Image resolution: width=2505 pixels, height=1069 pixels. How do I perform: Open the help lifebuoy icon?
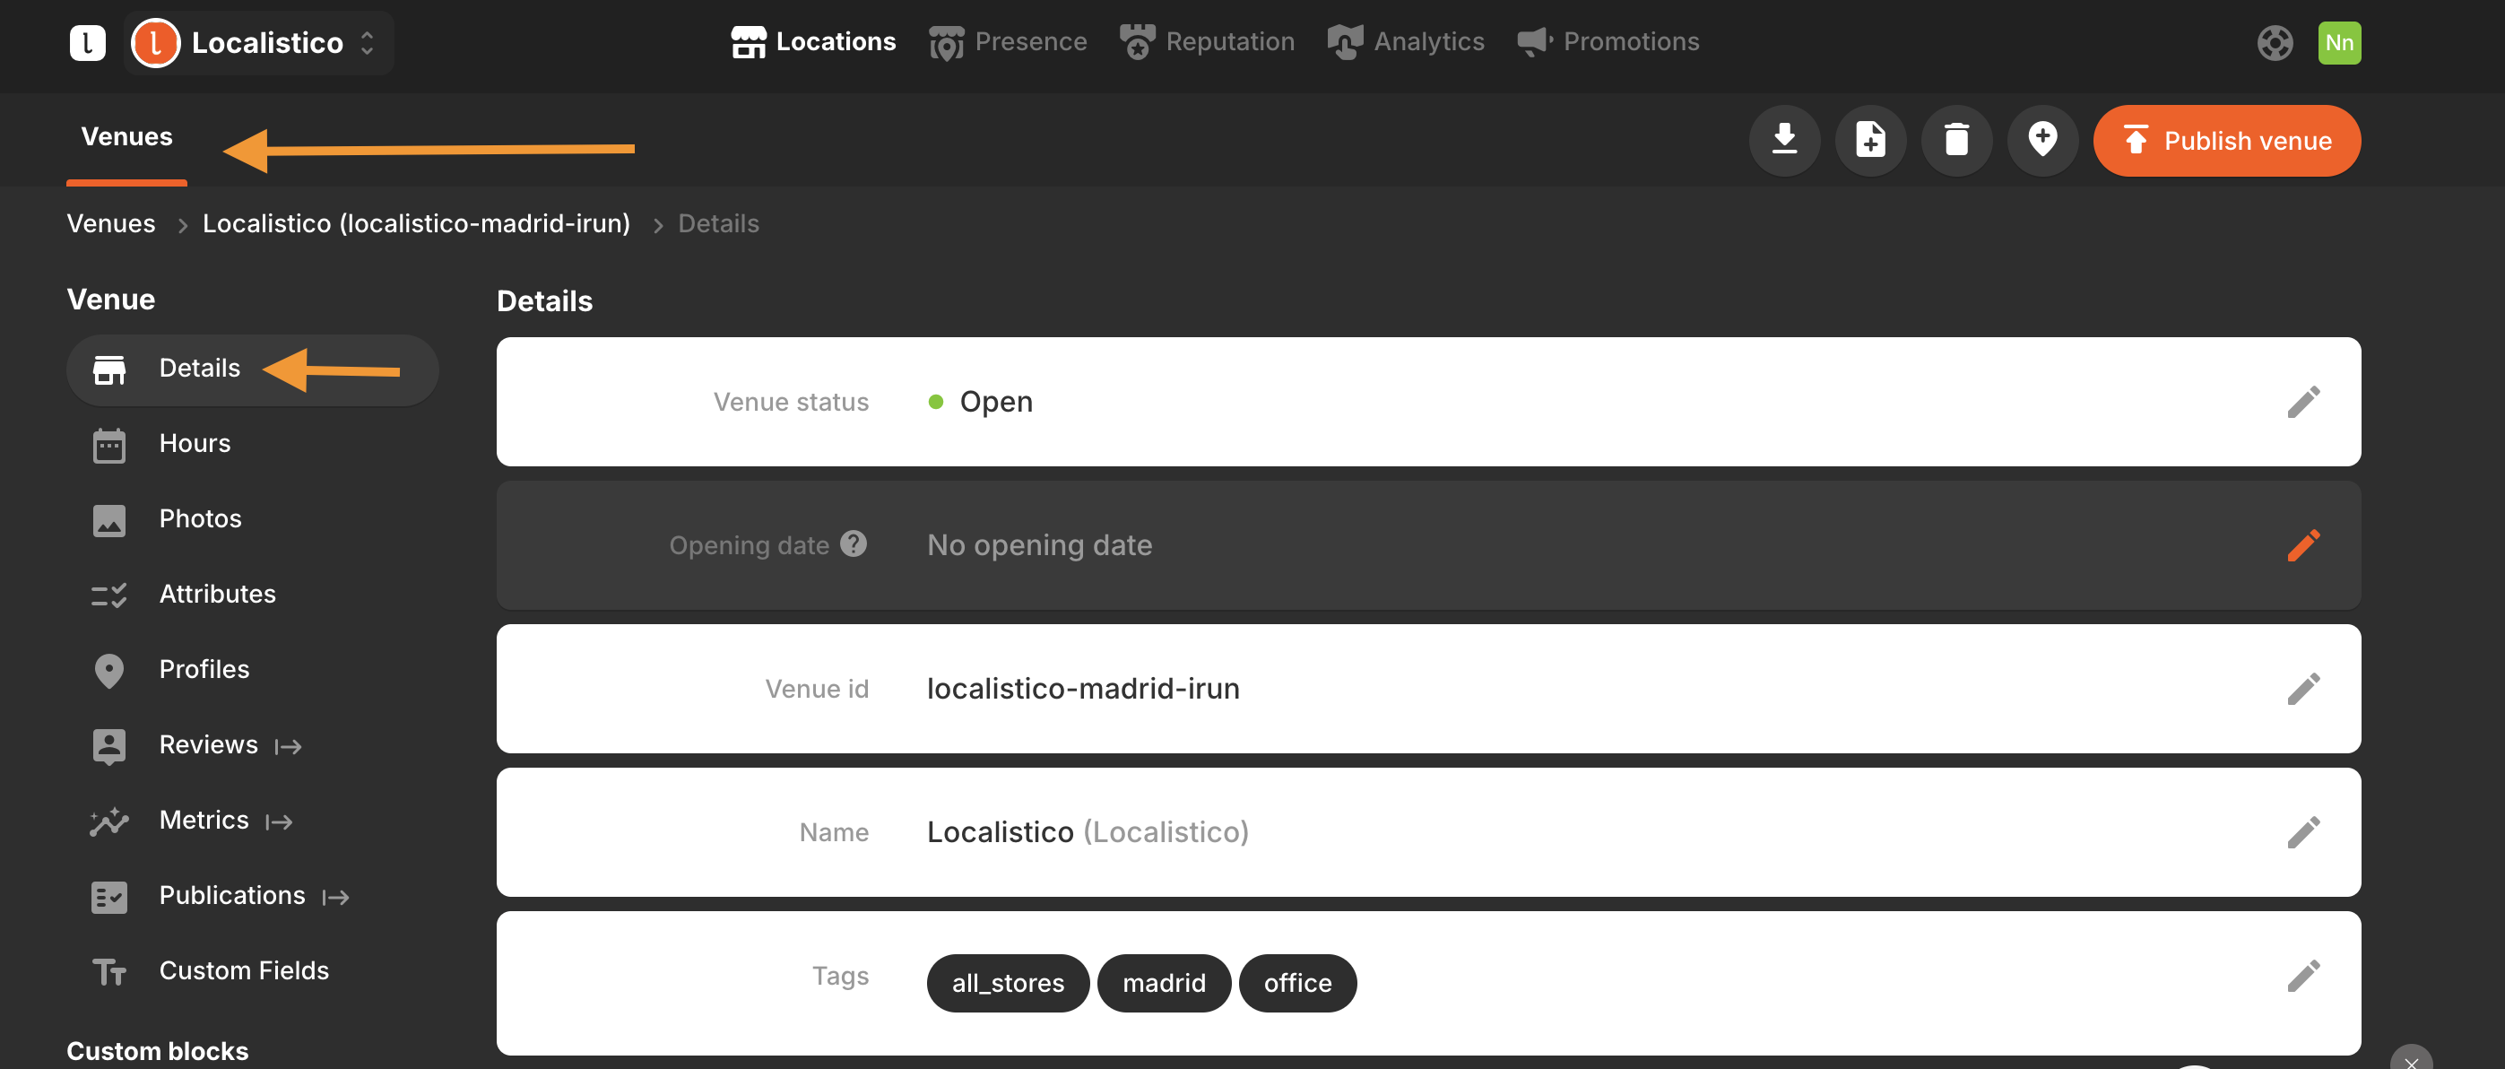2274,43
